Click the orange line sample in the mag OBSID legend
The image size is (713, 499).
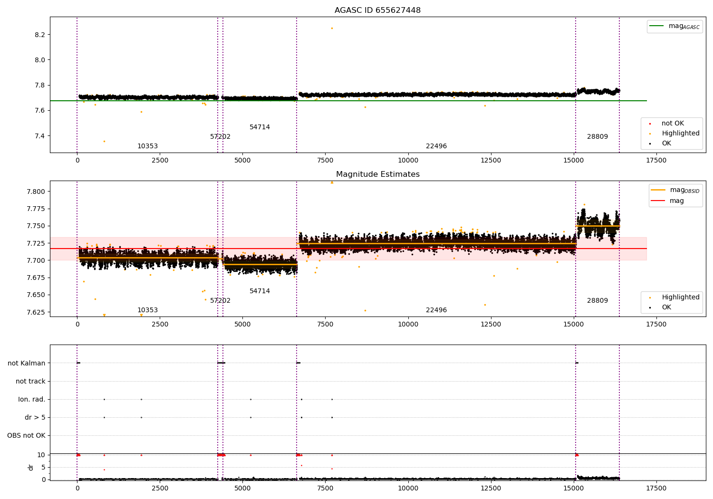(658, 190)
